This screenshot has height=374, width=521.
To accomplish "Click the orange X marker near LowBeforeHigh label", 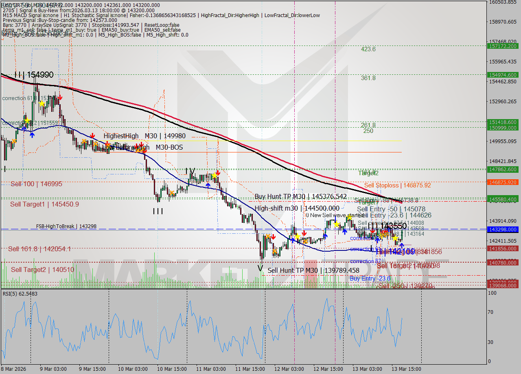I will coord(138,150).
